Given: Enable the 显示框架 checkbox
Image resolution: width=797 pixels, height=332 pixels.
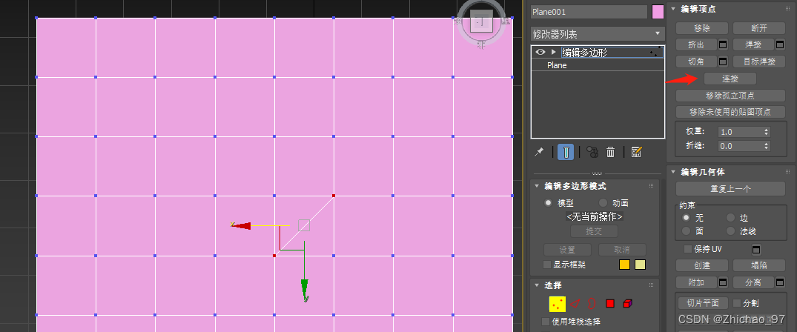Looking at the screenshot, I should [547, 265].
